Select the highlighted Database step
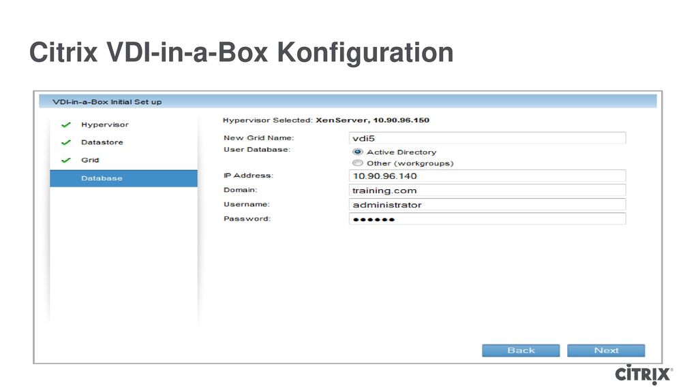Screen dimensions: 698x392 pos(124,178)
